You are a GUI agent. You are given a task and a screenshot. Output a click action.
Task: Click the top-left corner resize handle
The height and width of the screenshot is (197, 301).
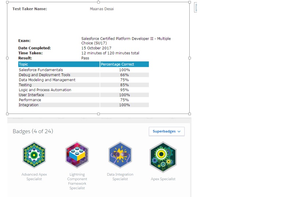7,2
